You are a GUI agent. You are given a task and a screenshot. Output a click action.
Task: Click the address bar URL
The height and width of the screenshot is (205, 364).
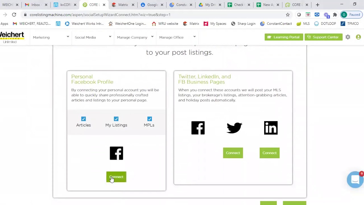click(x=100, y=15)
